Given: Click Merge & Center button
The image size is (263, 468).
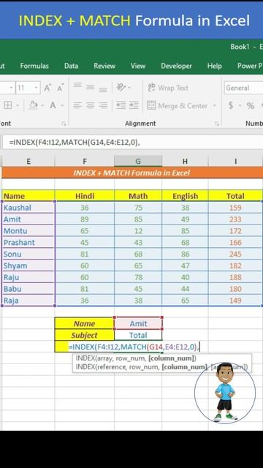Looking at the screenshot, I should 177,105.
